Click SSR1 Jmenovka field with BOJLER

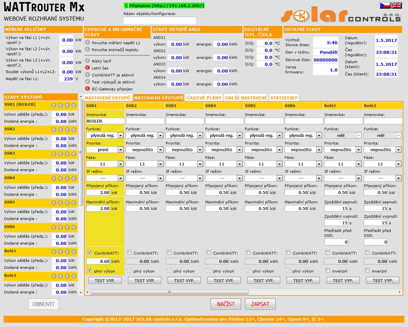(x=105, y=121)
